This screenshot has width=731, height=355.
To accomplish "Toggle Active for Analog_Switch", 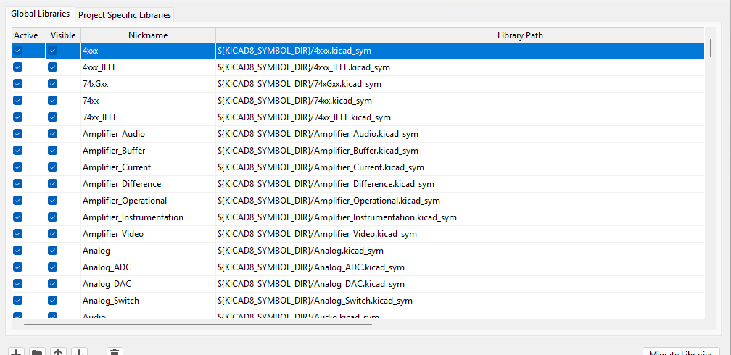I will tap(17, 301).
